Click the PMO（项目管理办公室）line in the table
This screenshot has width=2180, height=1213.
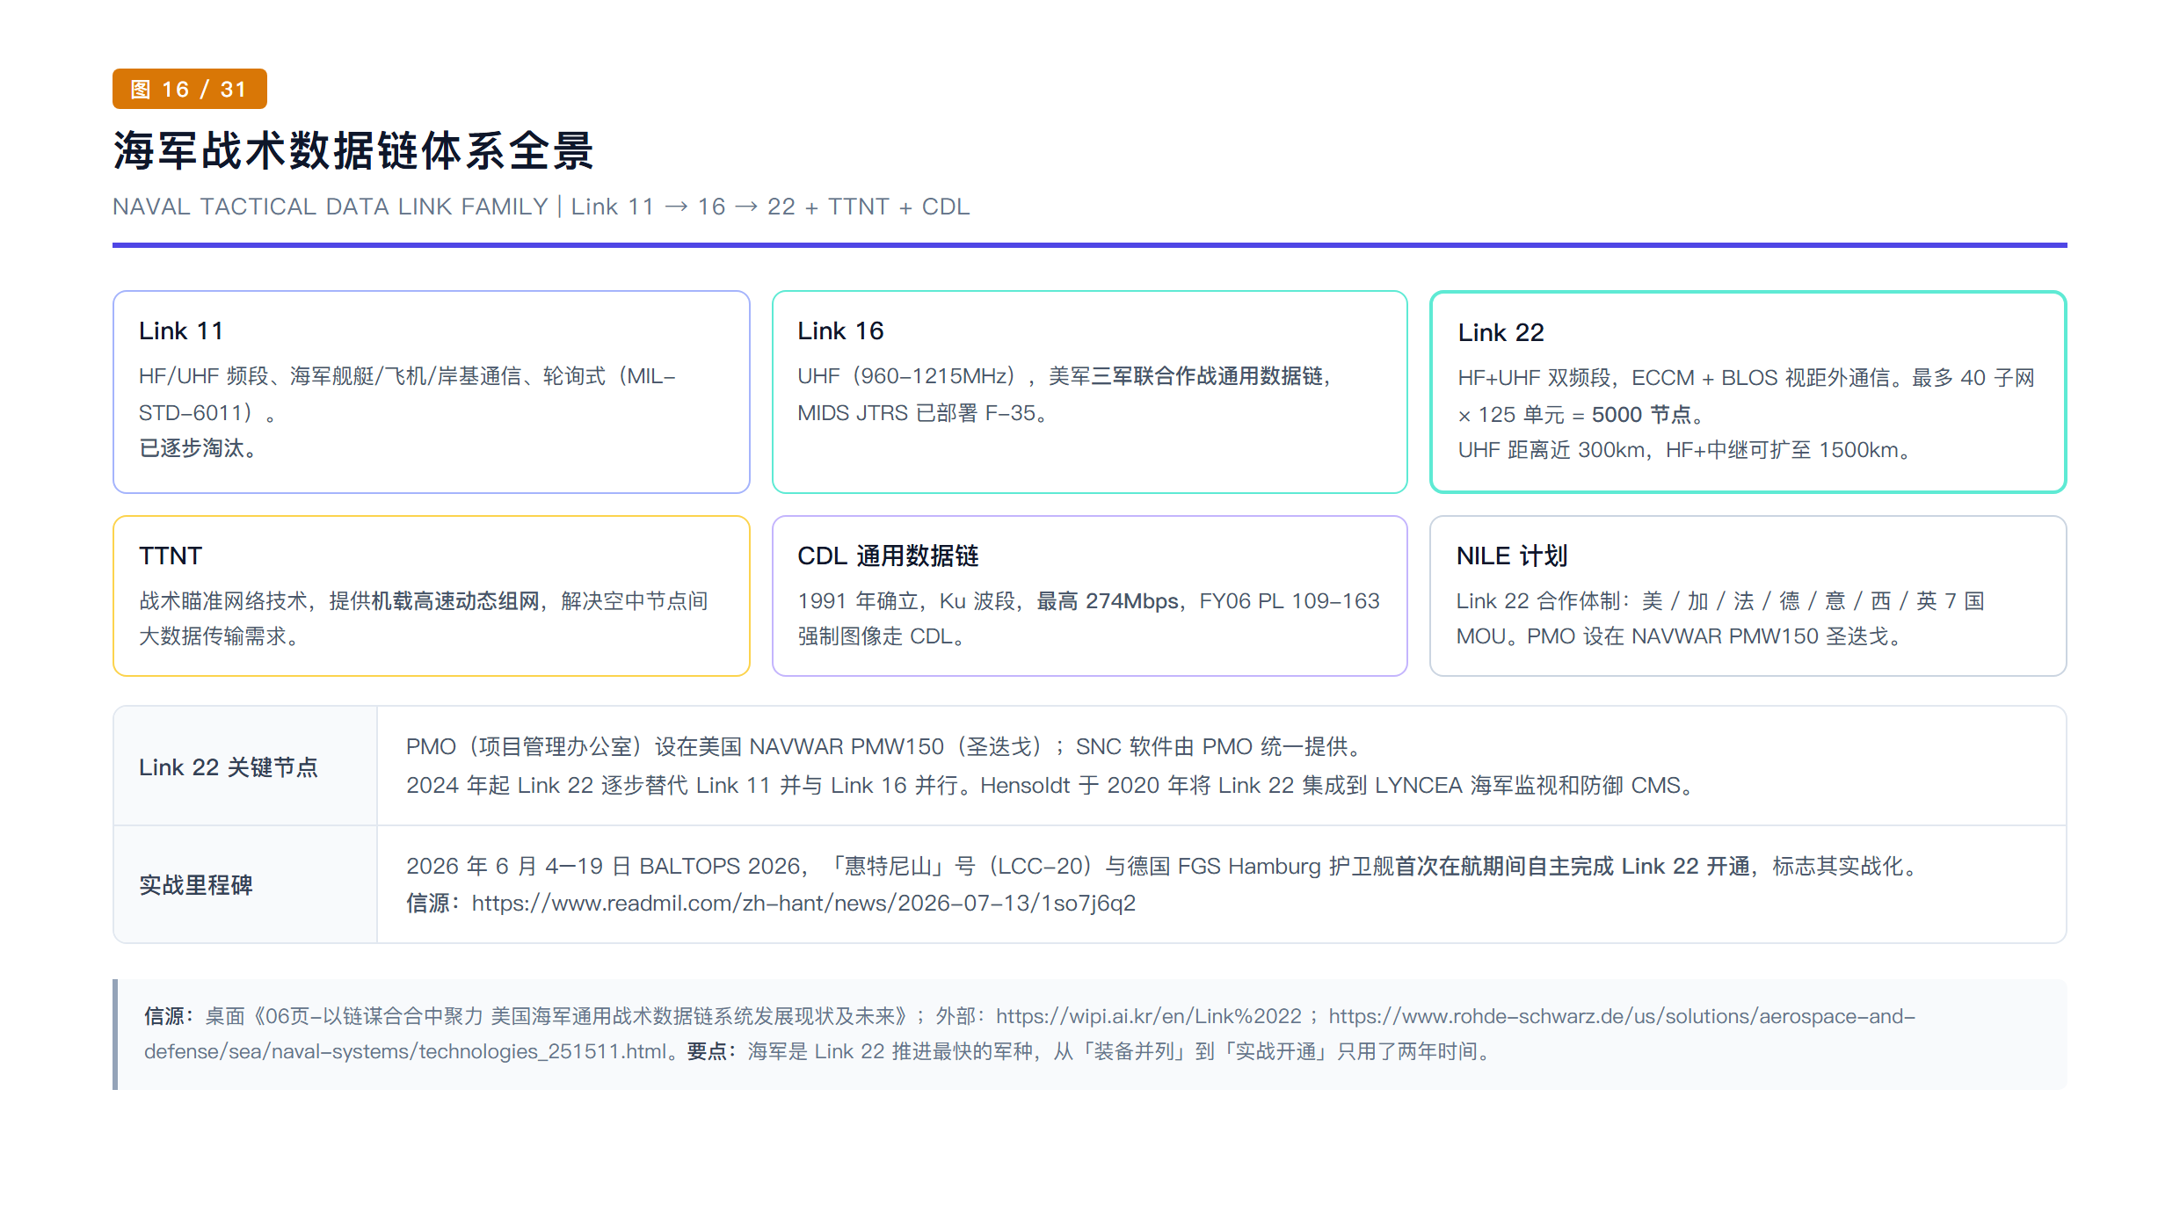(x=886, y=747)
